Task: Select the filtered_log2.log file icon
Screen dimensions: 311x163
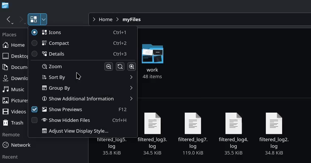Action: 274,123
